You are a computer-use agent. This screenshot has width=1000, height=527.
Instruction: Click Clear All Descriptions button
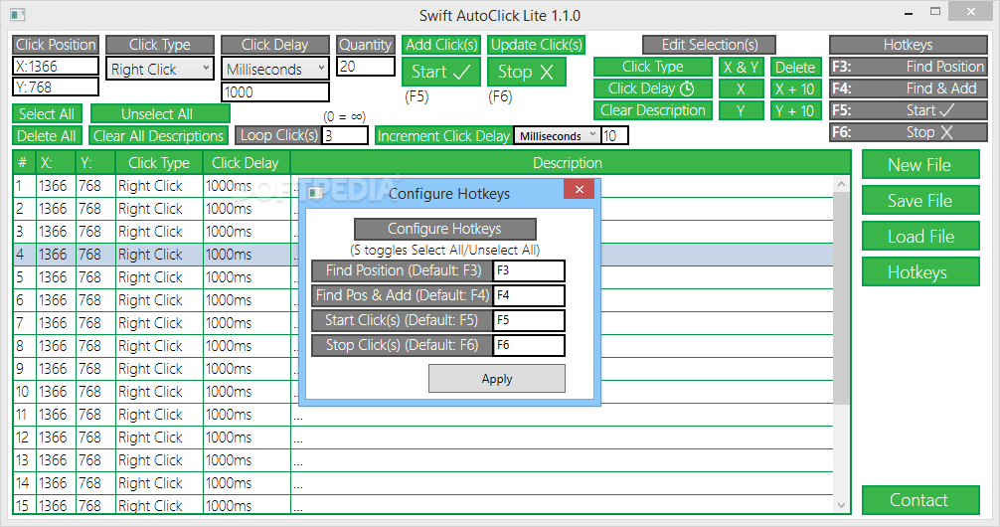159,136
